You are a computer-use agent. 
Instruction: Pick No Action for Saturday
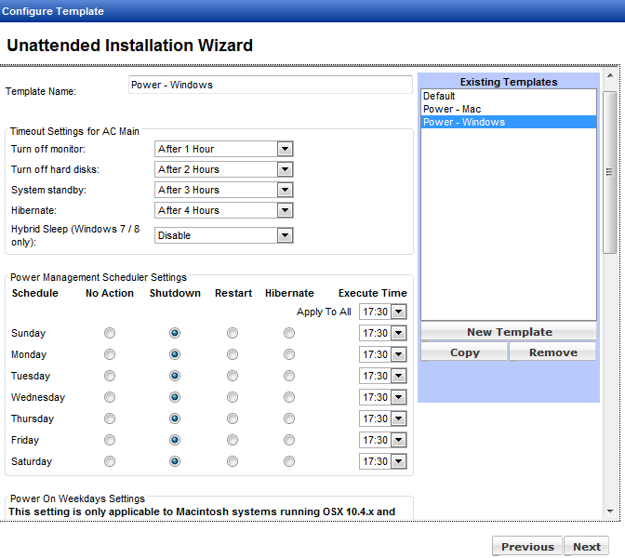[x=110, y=461]
